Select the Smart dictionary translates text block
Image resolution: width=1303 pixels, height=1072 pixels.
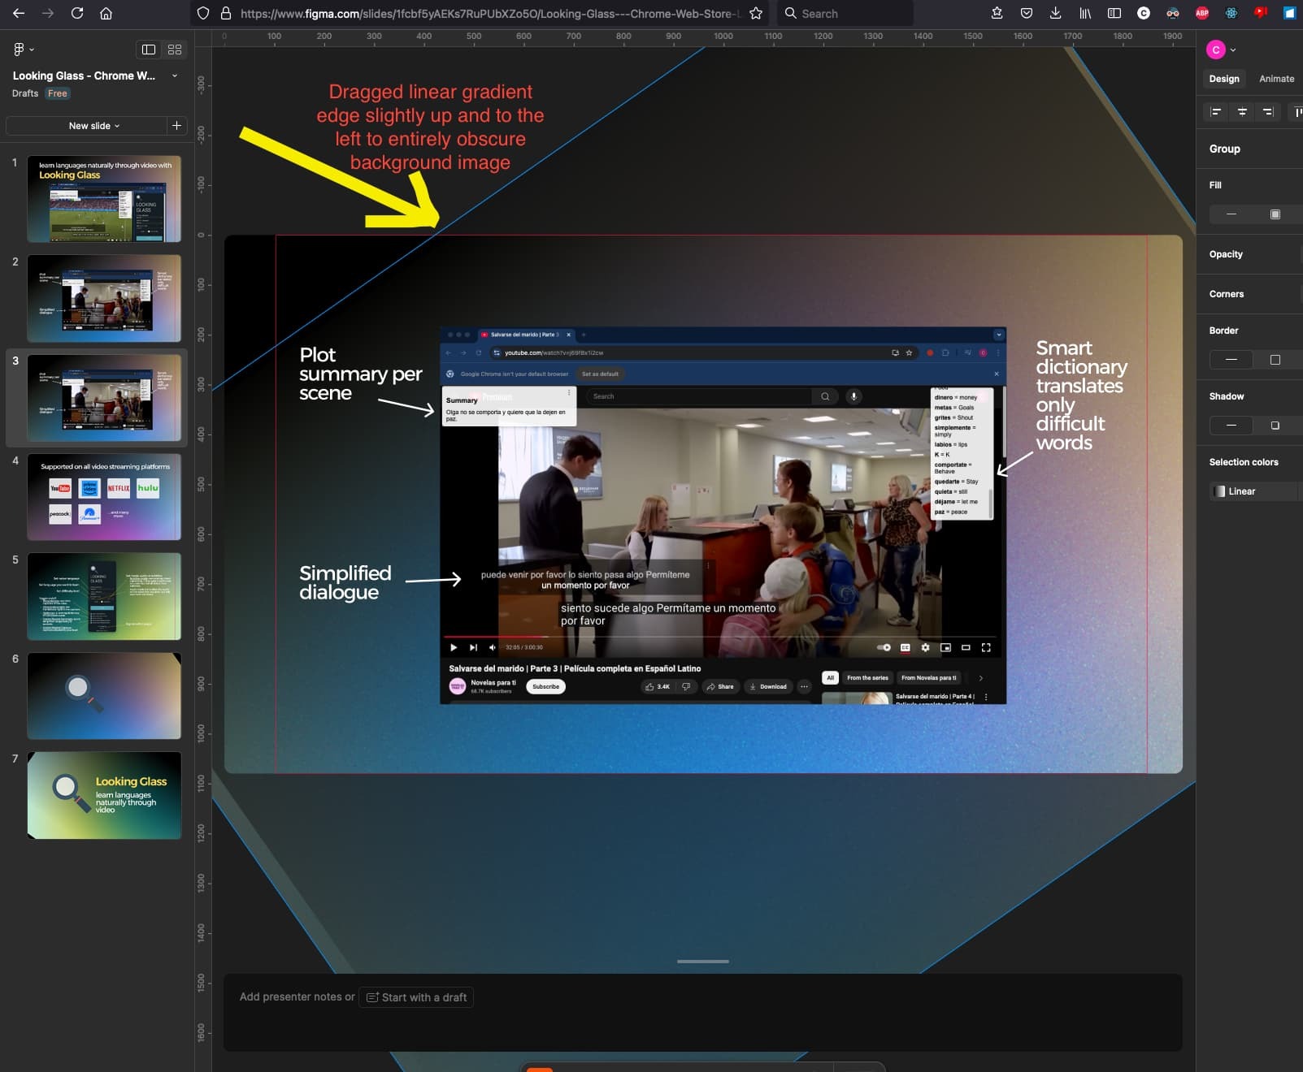click(1081, 395)
